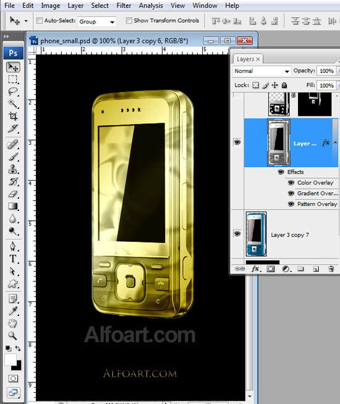Select the Brush tool
Viewport: 340px width, 404px height.
(x=13, y=157)
